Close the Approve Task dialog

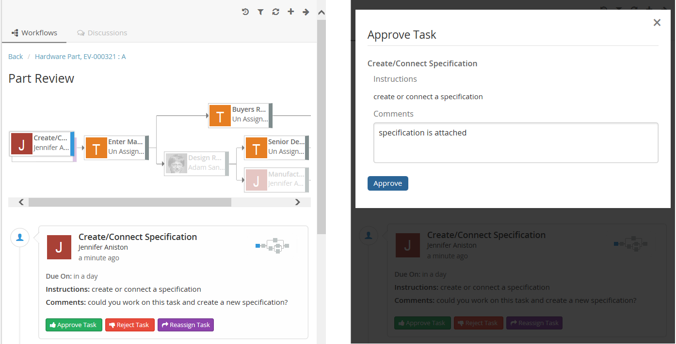click(657, 23)
